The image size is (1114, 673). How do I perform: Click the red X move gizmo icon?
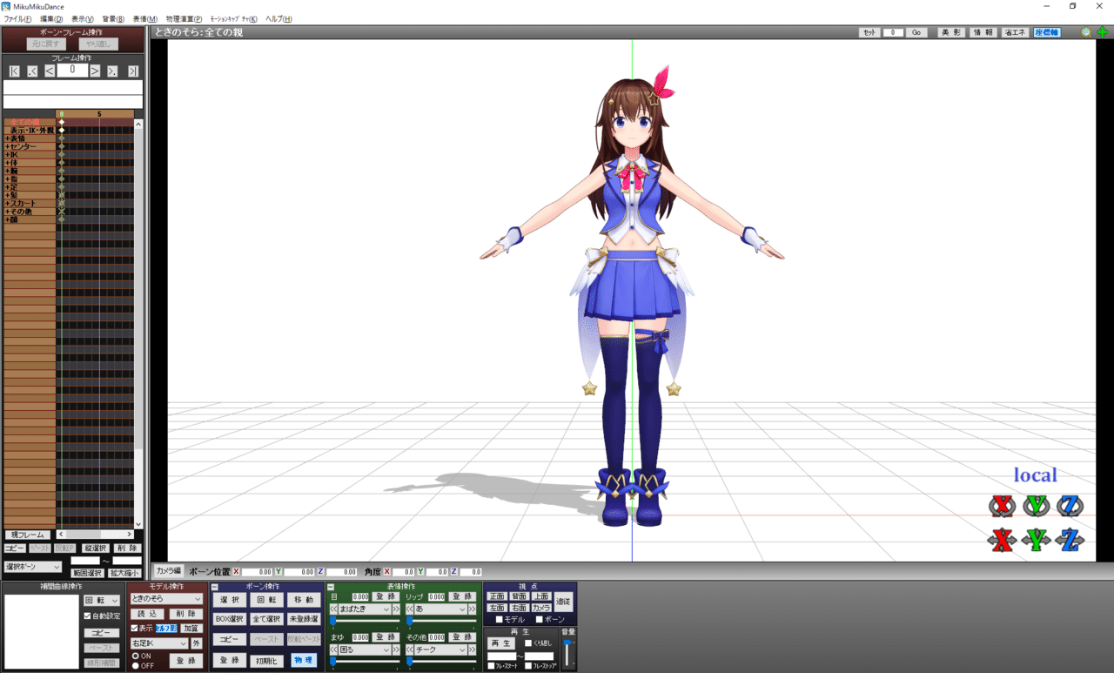tap(1003, 540)
